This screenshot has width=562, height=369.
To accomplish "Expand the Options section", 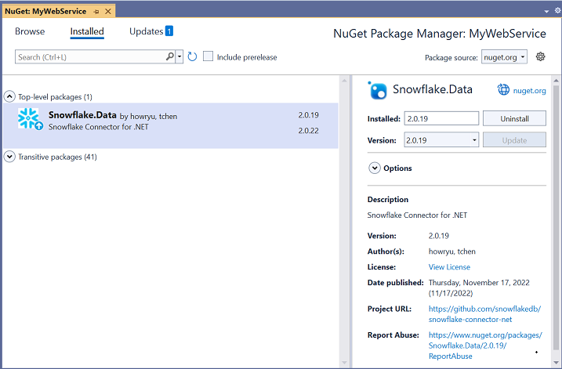I will pyautogui.click(x=375, y=168).
